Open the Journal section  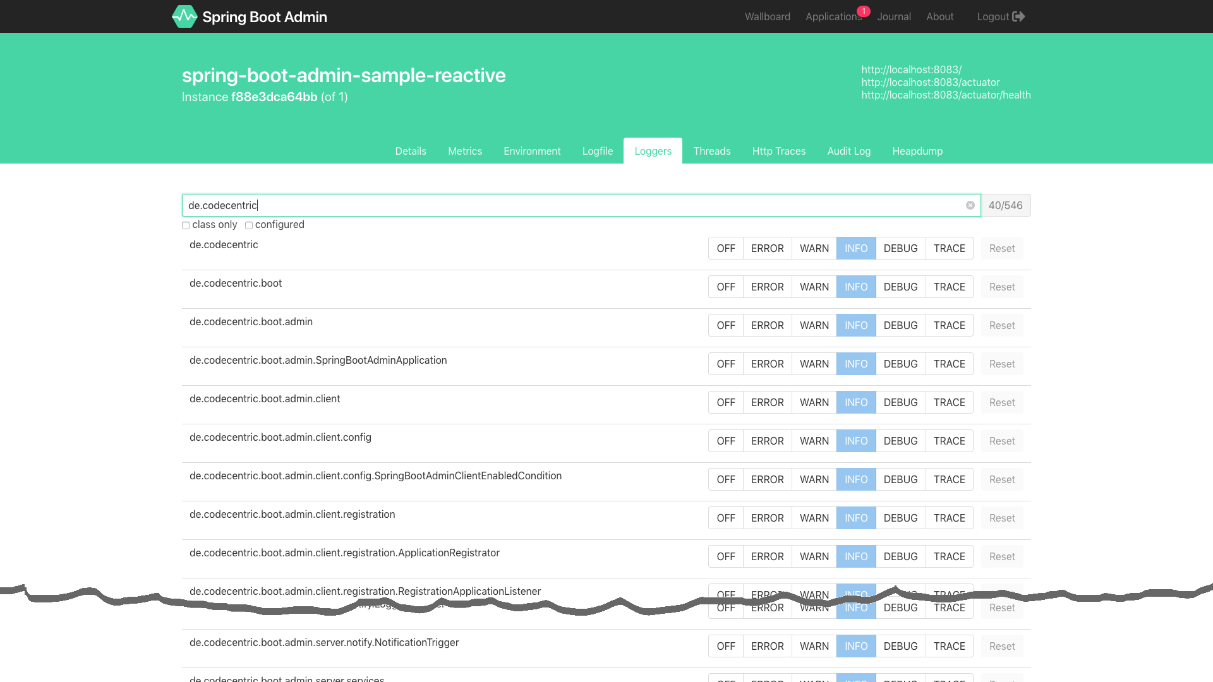coord(895,16)
